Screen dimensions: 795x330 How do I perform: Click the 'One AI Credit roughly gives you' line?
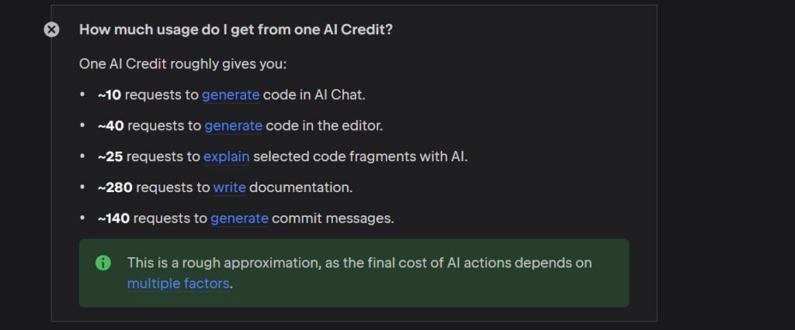pyautogui.click(x=183, y=64)
